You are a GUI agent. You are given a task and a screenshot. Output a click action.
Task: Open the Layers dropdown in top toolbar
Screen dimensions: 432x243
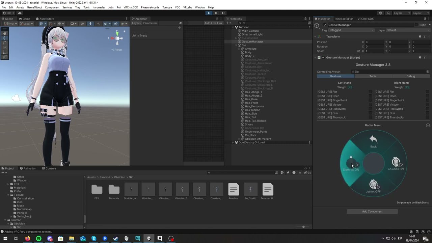coord(402,13)
